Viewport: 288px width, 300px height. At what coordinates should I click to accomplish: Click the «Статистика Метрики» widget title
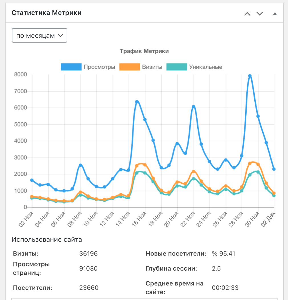tap(46, 13)
